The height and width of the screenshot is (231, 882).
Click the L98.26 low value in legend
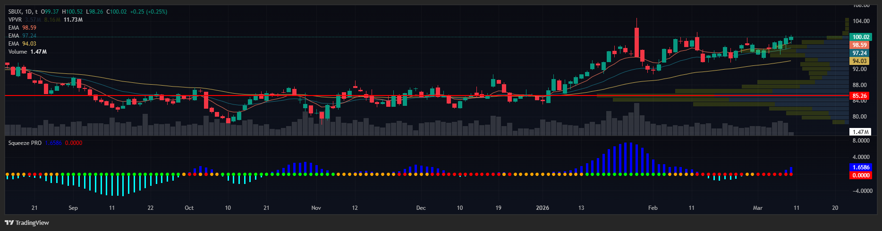click(94, 12)
